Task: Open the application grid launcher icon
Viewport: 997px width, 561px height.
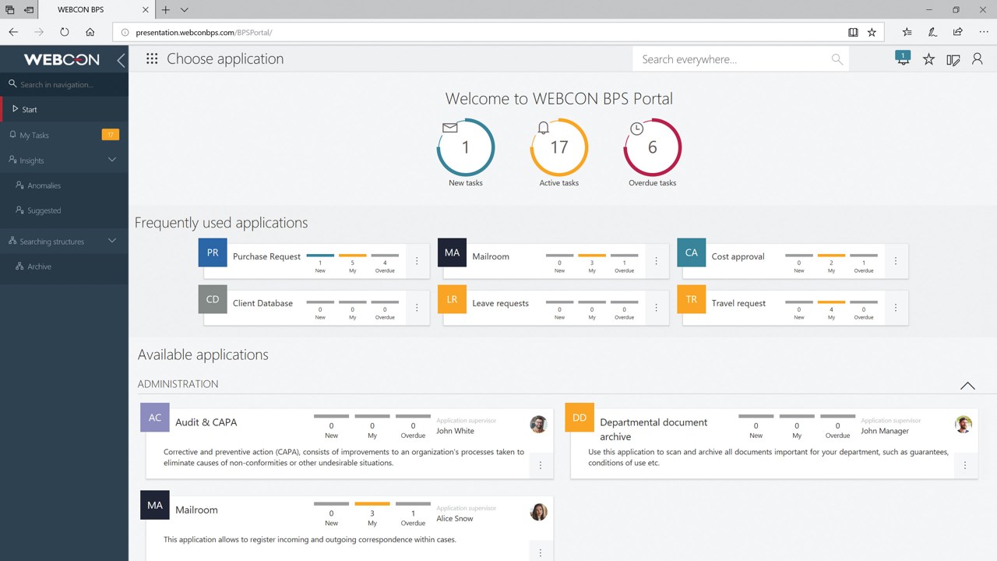Action: [152, 59]
